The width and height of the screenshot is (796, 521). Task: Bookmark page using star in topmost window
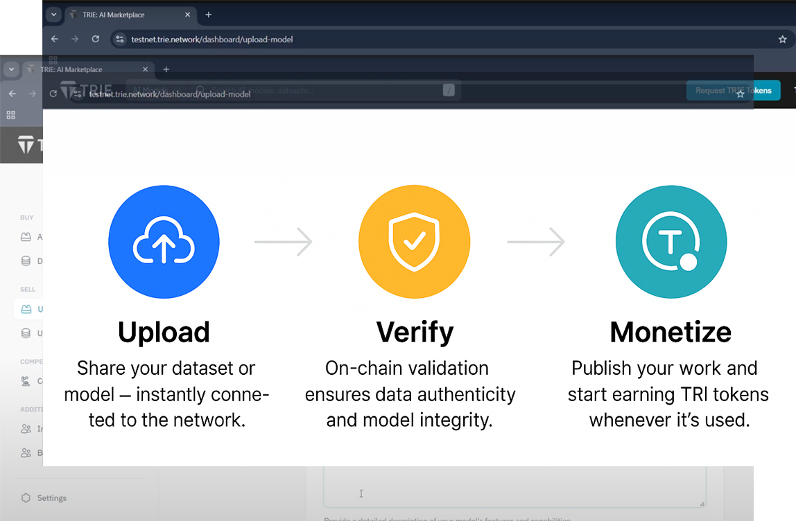pyautogui.click(x=783, y=39)
